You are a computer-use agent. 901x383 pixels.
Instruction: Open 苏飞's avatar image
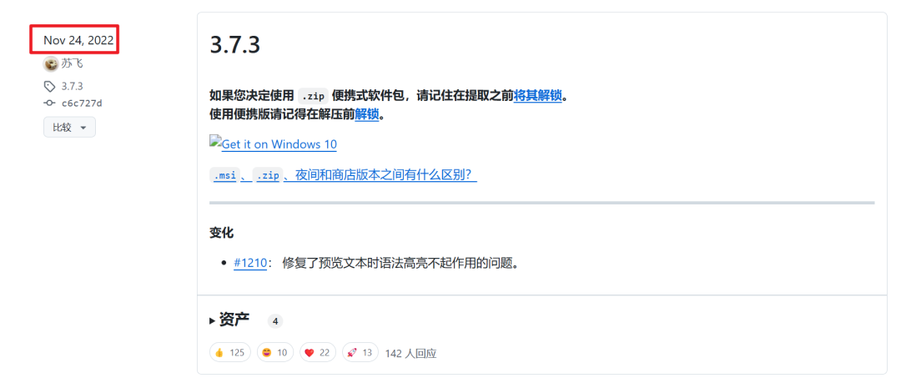pos(51,63)
